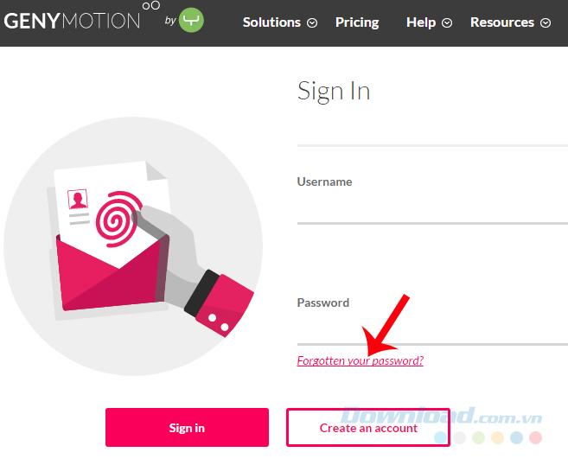Expand the chevron next to Solutions

(x=312, y=23)
